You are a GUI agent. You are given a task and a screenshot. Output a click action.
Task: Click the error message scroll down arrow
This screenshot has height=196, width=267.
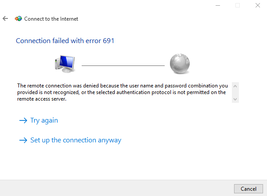(235, 99)
